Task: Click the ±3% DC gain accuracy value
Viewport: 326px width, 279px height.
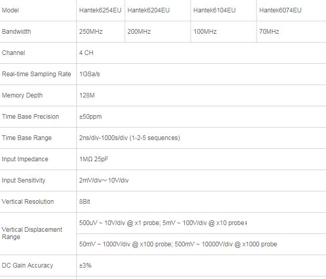Action: pyautogui.click(x=85, y=266)
